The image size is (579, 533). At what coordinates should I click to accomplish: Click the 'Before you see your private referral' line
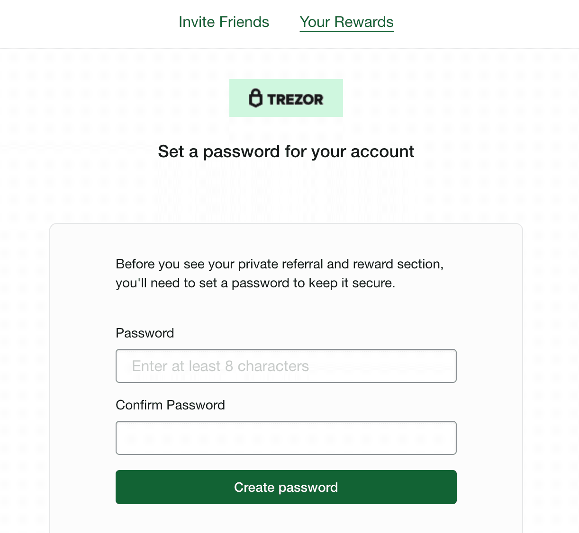click(x=280, y=264)
